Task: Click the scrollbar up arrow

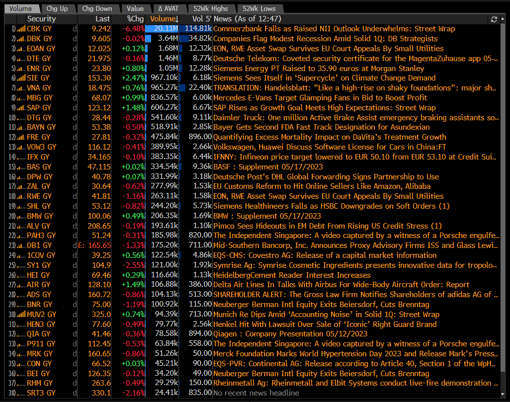Action: pyautogui.click(x=503, y=19)
